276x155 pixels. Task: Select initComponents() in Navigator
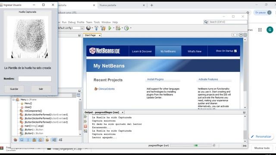pyautogui.click(x=33, y=111)
